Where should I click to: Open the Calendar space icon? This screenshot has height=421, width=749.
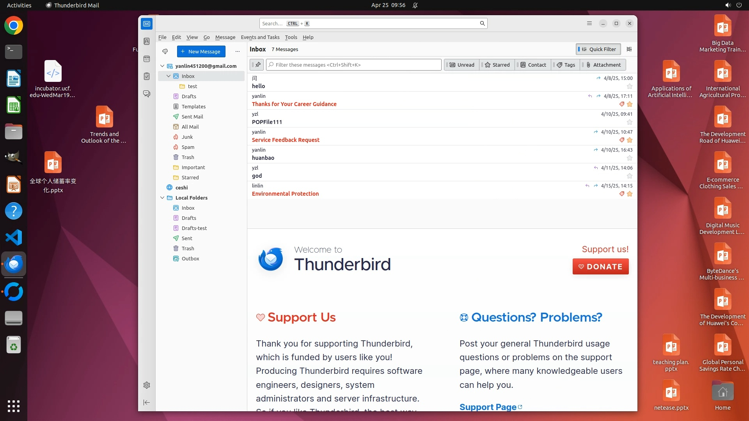(x=147, y=59)
